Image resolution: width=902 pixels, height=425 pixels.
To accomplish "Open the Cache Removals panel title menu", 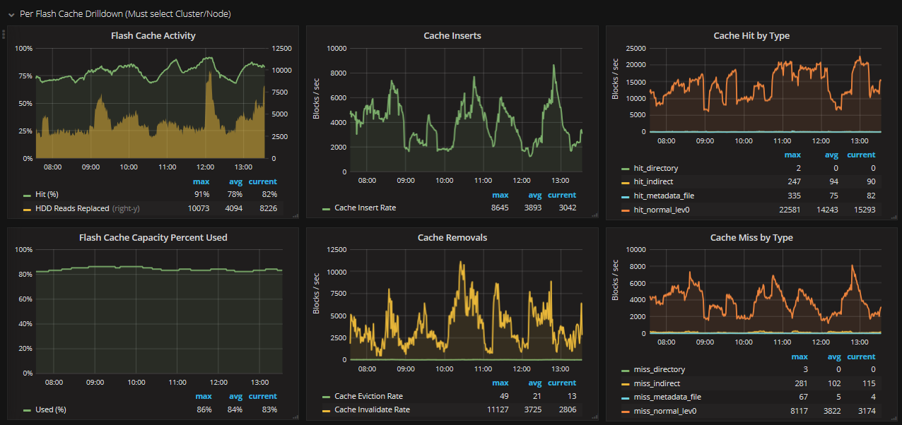I will 452,237.
